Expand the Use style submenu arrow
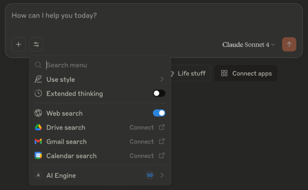Screen dimensions: 308x190 click(162, 79)
